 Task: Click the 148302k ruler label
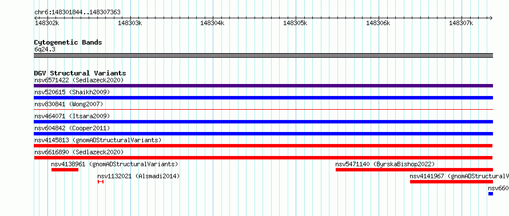[47, 23]
